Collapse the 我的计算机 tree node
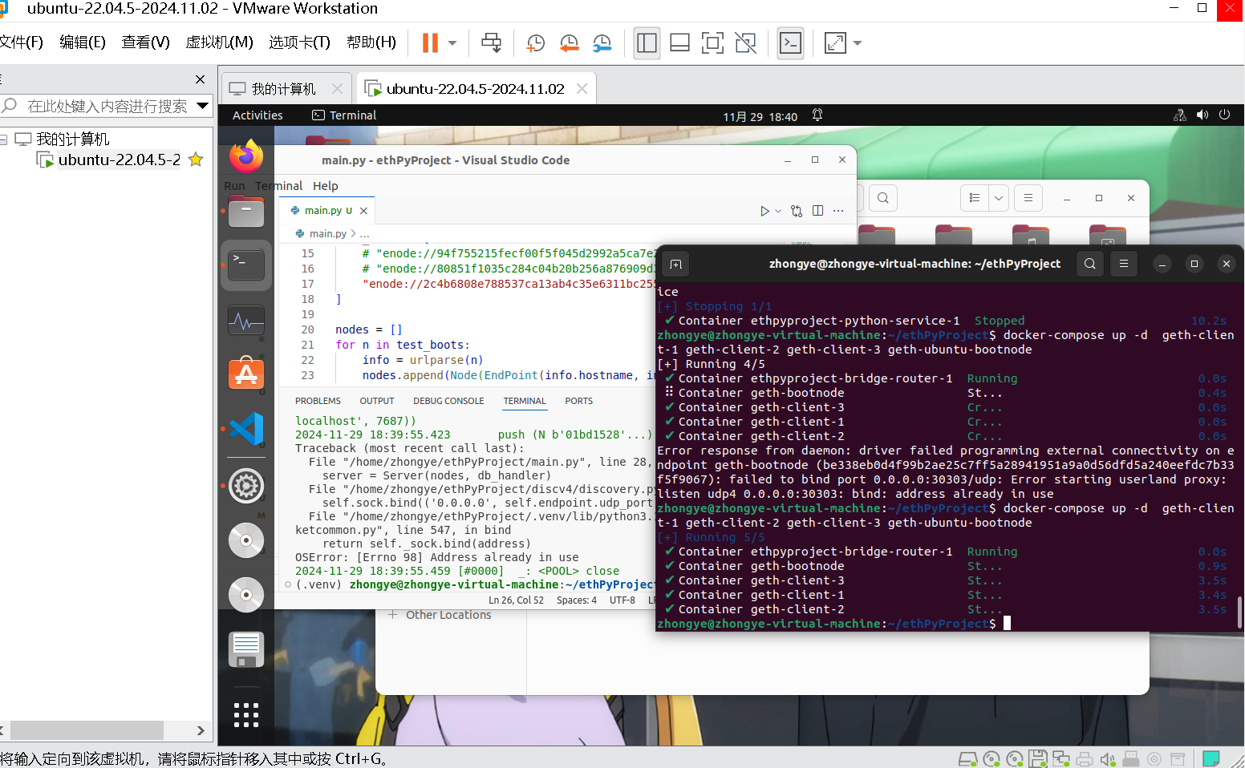This screenshot has height=768, width=1245. tap(4, 139)
